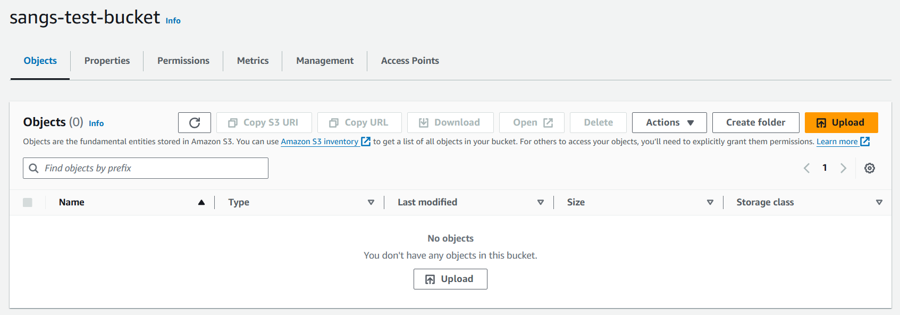
Task: Click the search magnifier icon
Action: coord(33,168)
